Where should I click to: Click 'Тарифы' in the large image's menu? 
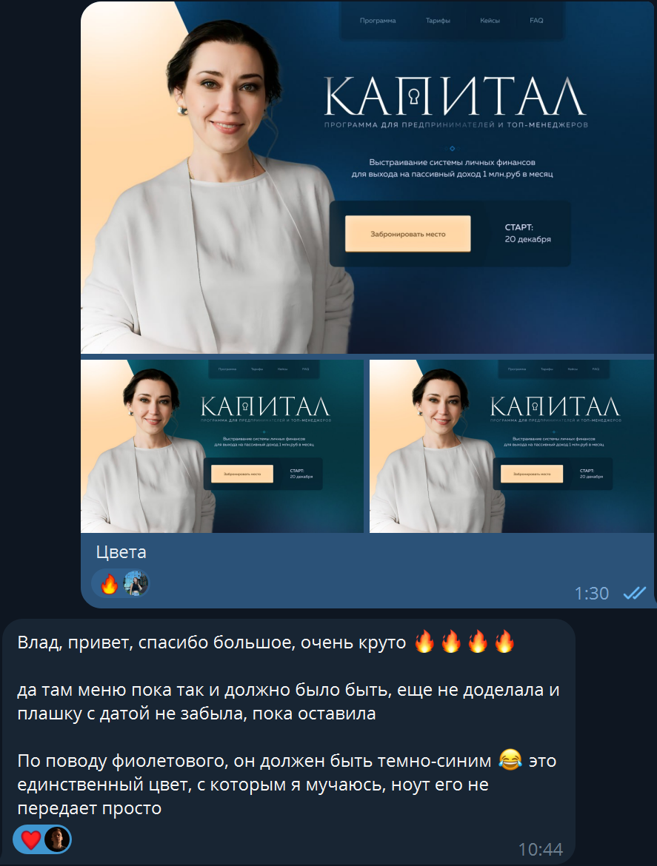coord(438,21)
